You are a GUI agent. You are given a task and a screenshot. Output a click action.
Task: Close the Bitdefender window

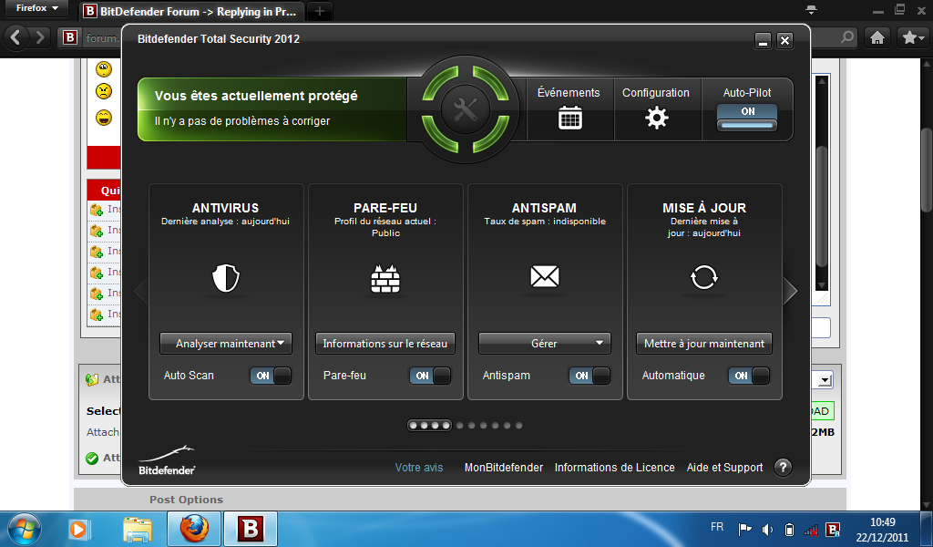(x=784, y=40)
